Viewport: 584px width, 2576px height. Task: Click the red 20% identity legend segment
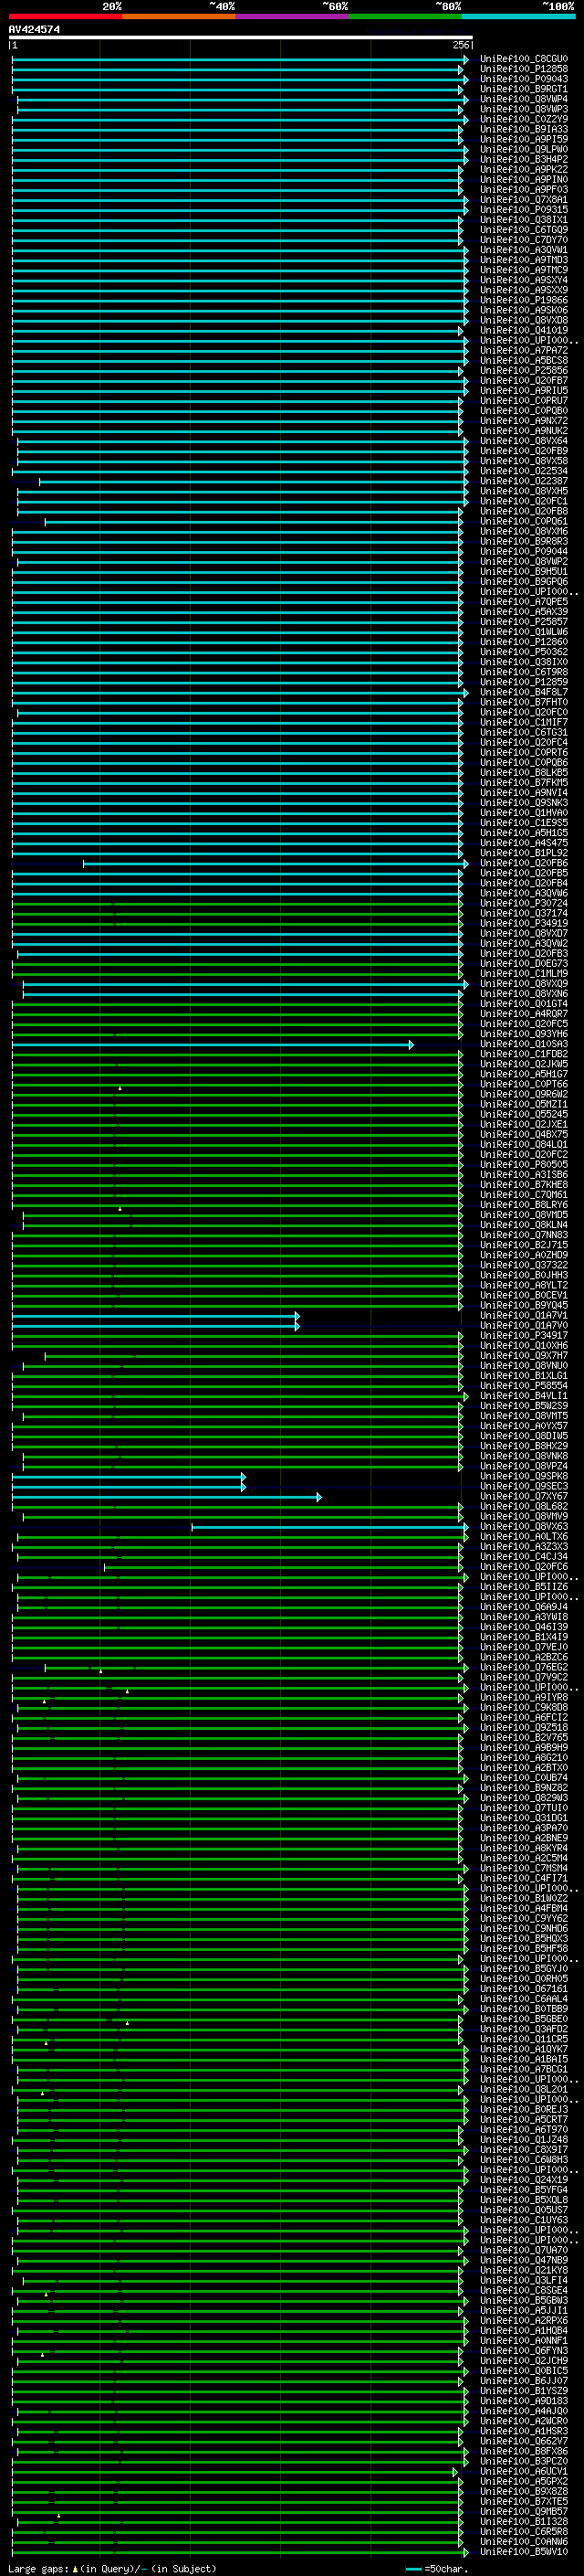coord(65,16)
